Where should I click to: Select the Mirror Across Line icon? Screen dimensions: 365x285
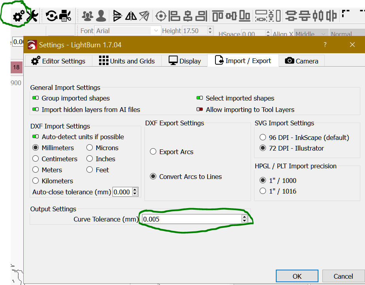pos(144,16)
